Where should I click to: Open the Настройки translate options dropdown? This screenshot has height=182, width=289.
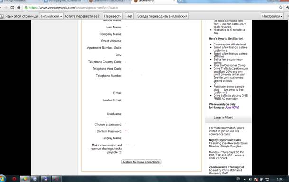(x=272, y=16)
